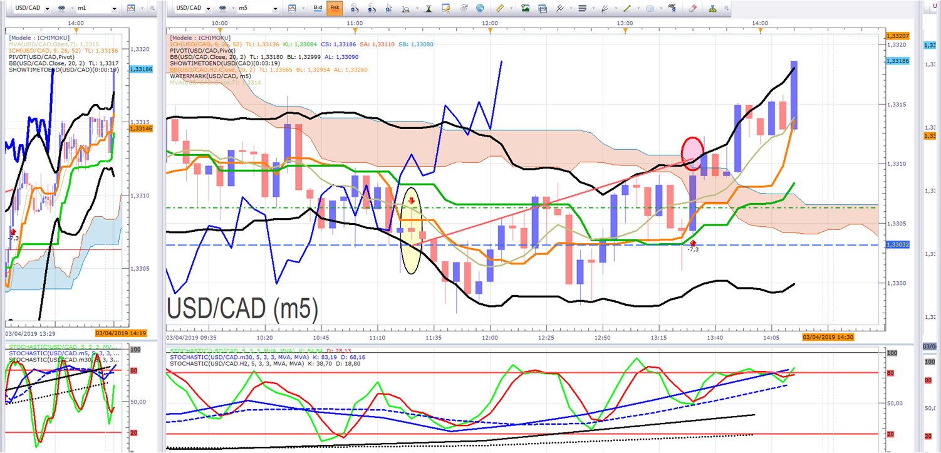This screenshot has width=941, height=453.
Task: Click the second indicator search icon after Ask
Action: [x=372, y=9]
